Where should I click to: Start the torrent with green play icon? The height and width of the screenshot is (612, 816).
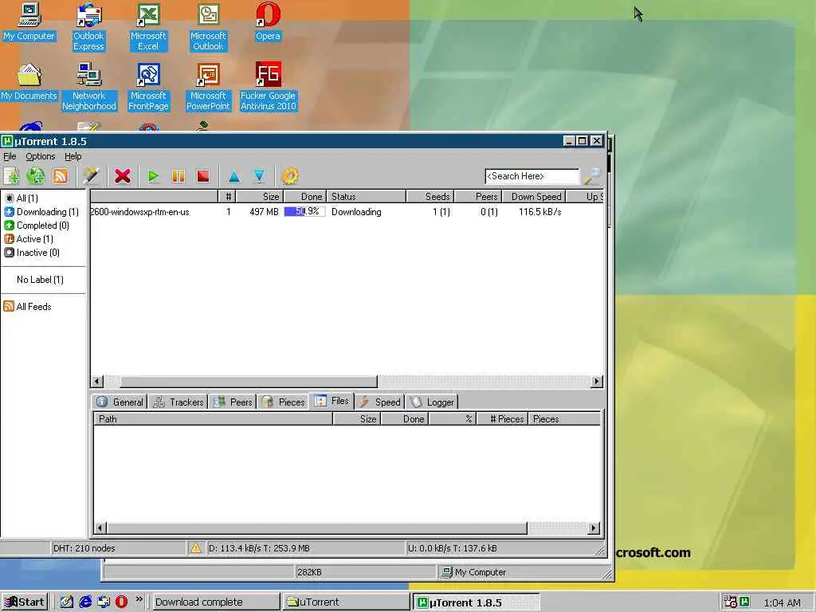[153, 176]
